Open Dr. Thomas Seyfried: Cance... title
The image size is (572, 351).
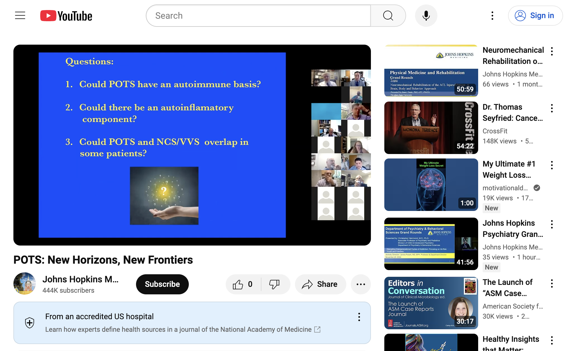[513, 112]
